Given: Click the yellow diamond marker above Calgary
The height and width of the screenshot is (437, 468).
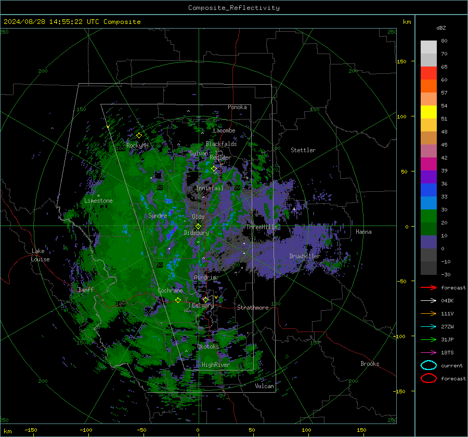Looking at the screenshot, I should pos(205,299).
